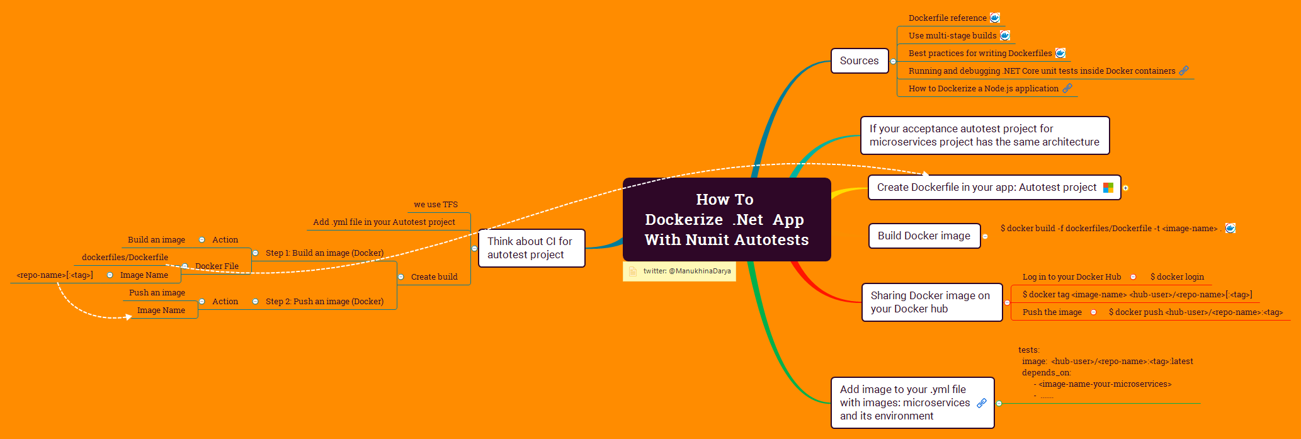The height and width of the screenshot is (439, 1301).
Task: Select Image Name subtopic below Push an image
Action: pyautogui.click(x=161, y=311)
